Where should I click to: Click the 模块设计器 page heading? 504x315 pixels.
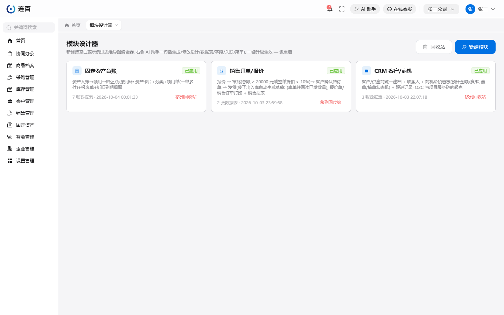[x=82, y=44]
